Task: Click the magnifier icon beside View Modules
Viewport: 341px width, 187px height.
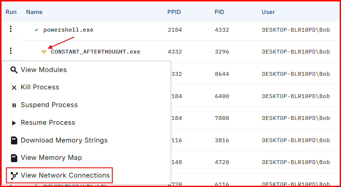Action: 14,70
